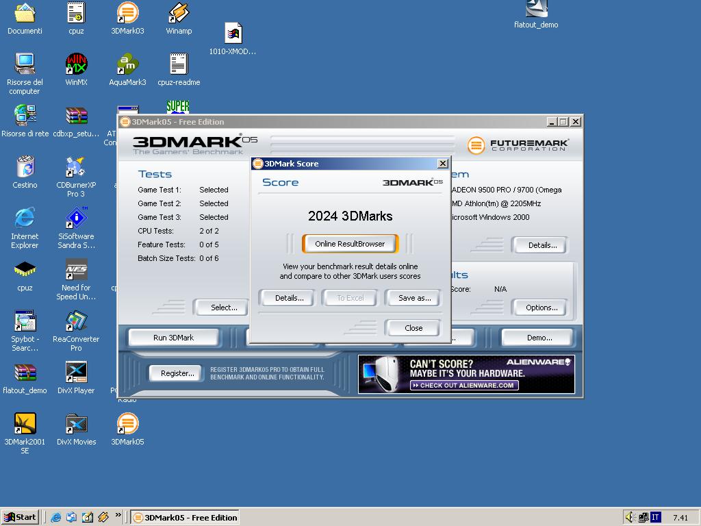Viewport: 701px width, 526px height.
Task: Click the To Excel button
Action: [x=350, y=298]
